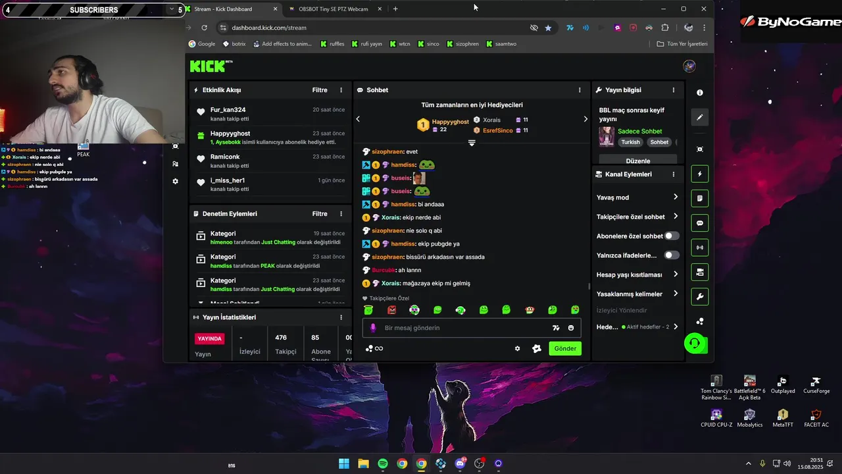Click the KICK logo

[x=210, y=66]
